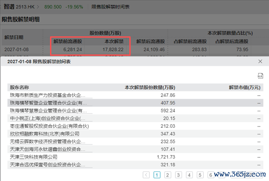Go to pagination page 4

(189, 175)
